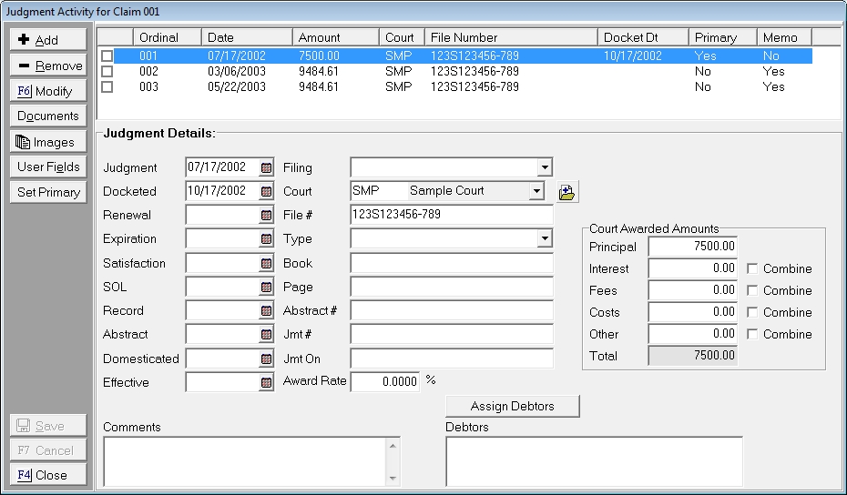Open the calendar picker for Renewal date
The image size is (847, 495).
(x=266, y=216)
